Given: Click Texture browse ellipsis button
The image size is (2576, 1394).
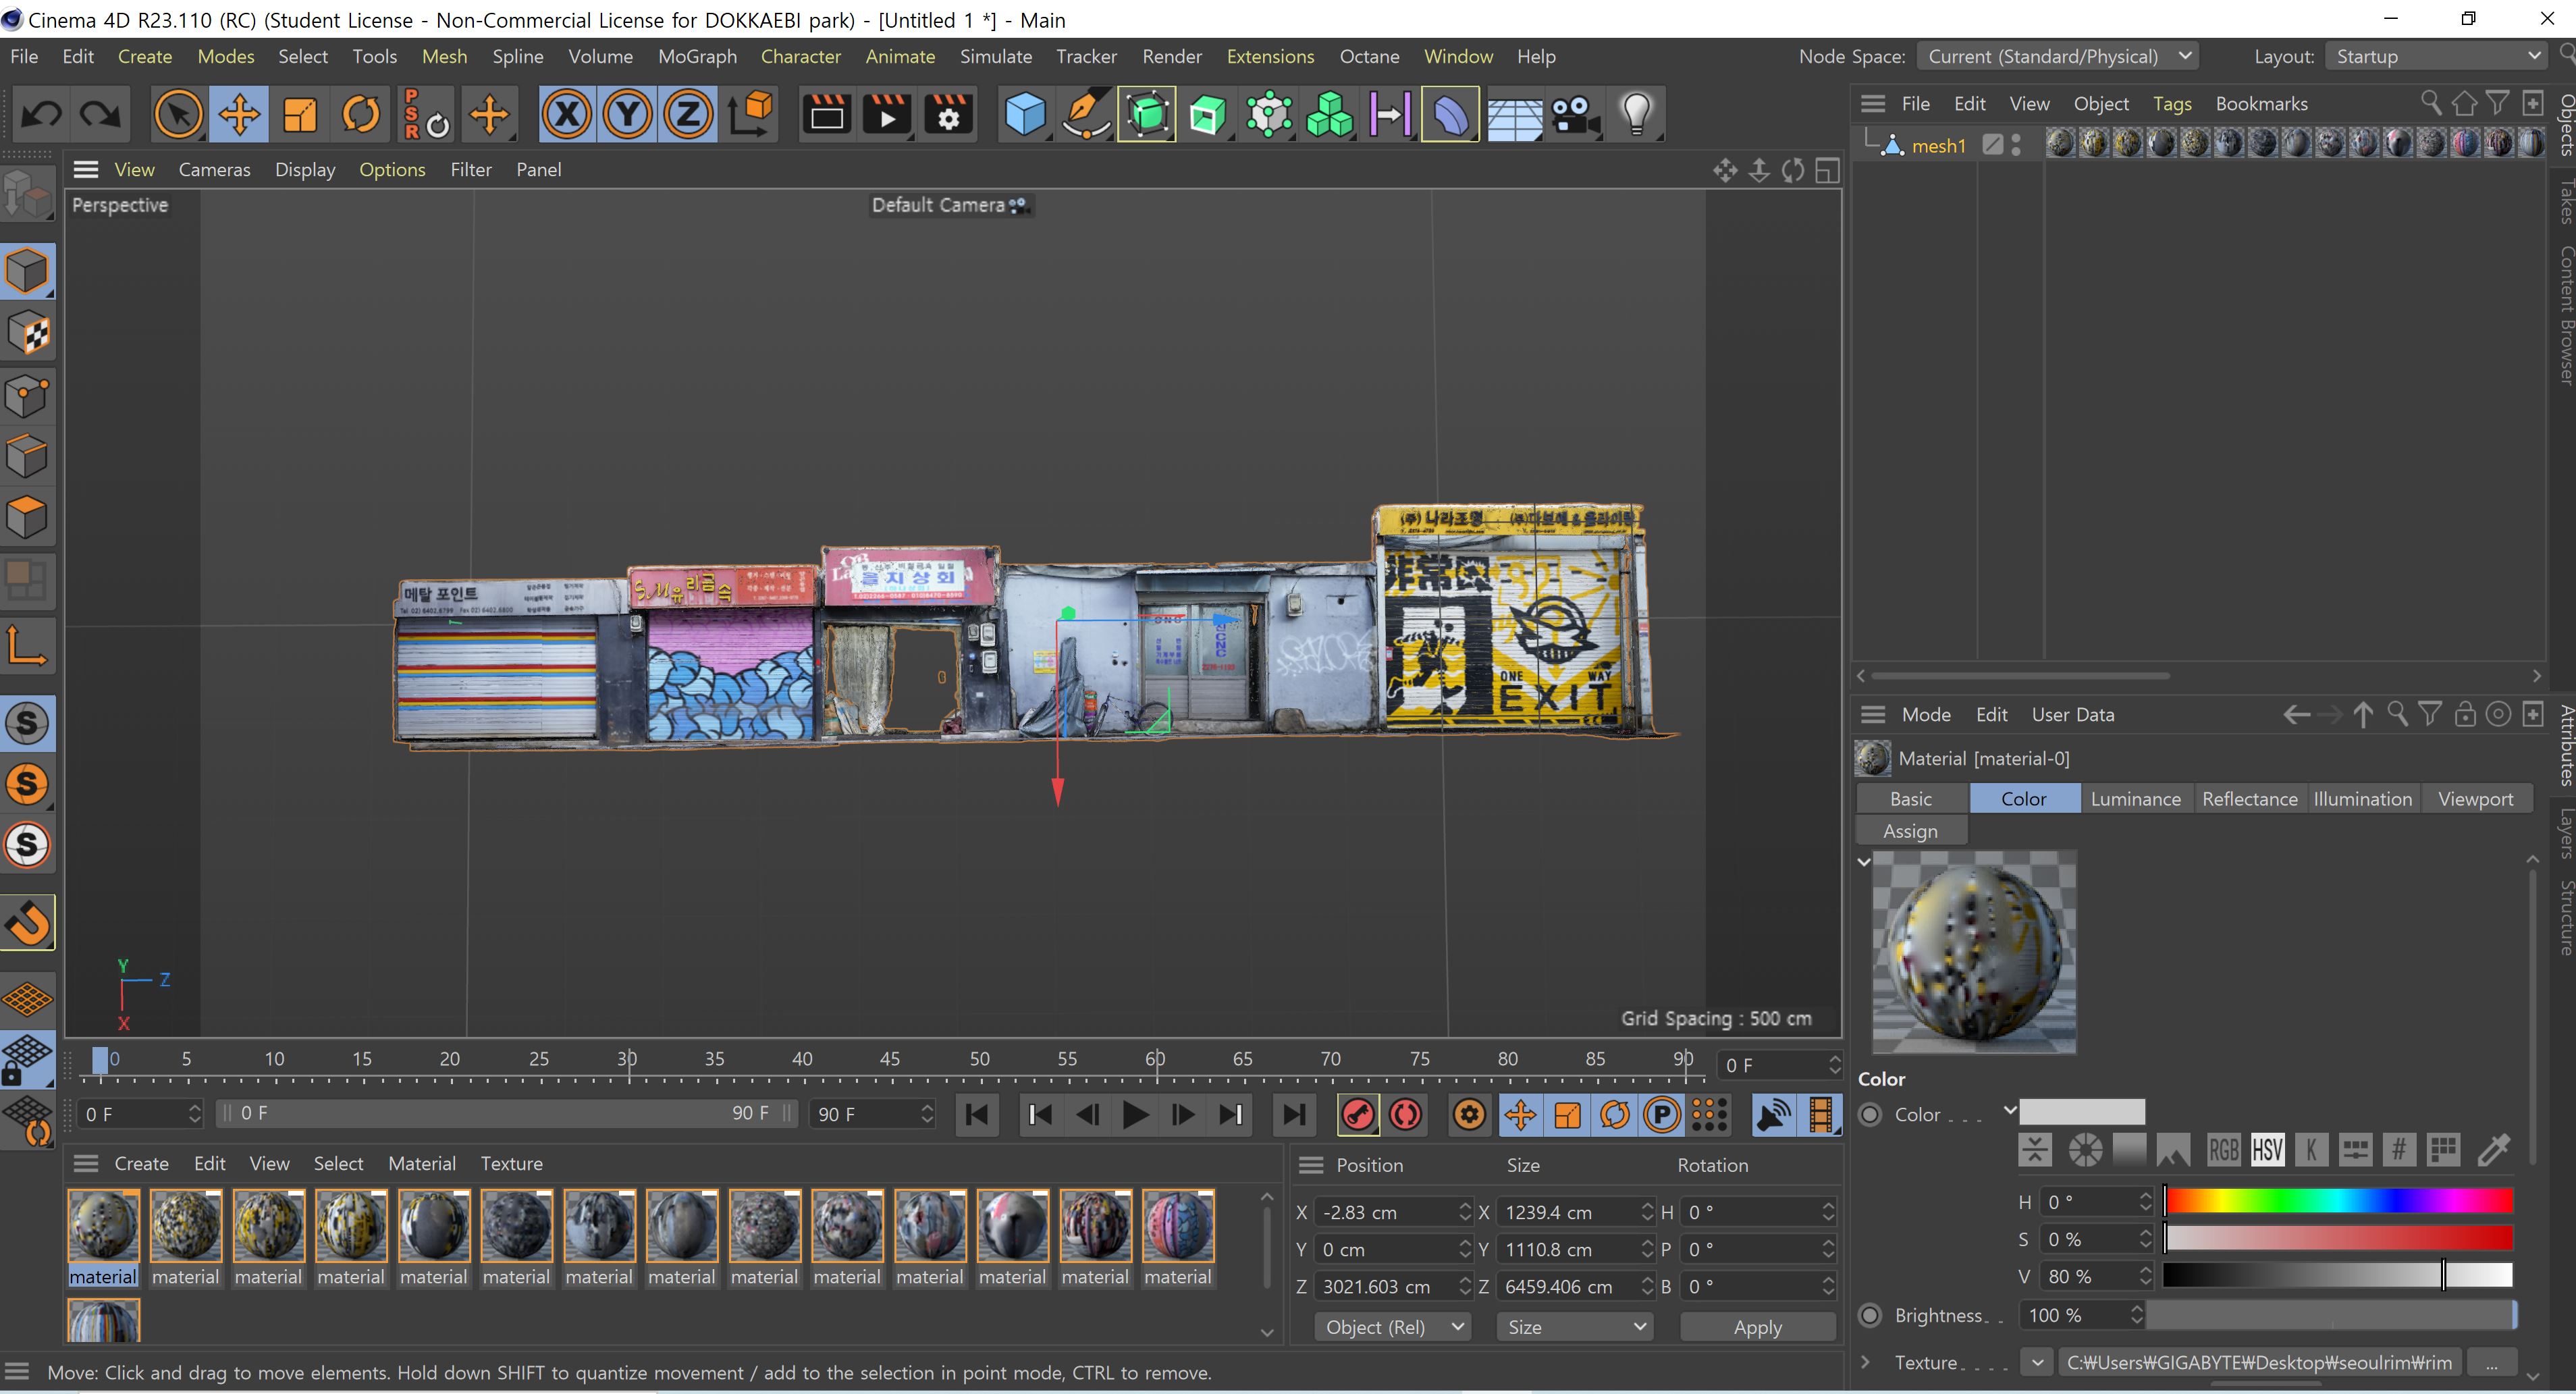Looking at the screenshot, I should [2491, 1362].
